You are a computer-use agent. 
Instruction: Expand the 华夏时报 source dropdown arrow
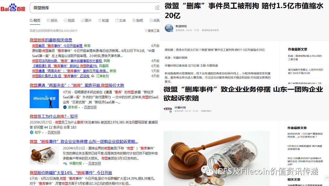[x=84, y=164]
